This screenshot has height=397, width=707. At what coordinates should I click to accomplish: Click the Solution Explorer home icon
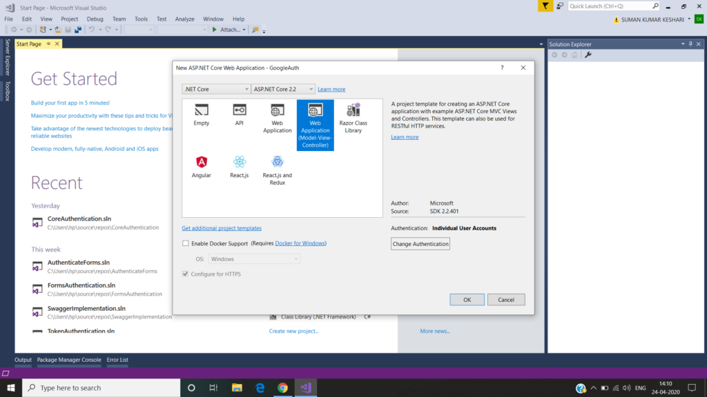(x=574, y=55)
